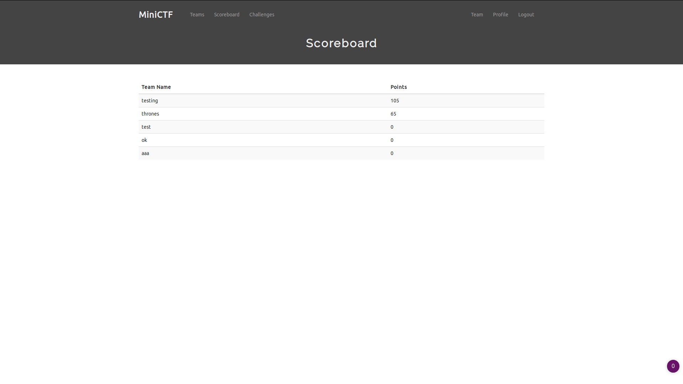This screenshot has height=384, width=683.
Task: Click the Team Name column header
Action: (156, 87)
